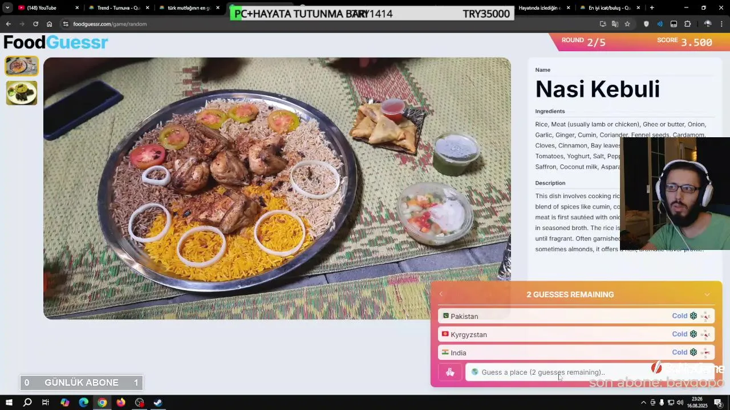Click the Nasi Kebuli dish name

[597, 89]
